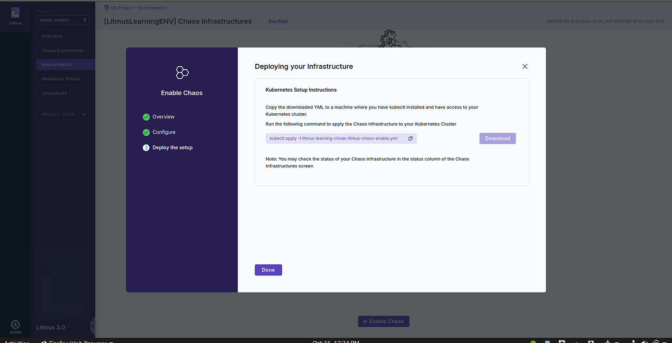Click the Pre-Prod environment badge
This screenshot has height=343, width=672.
[278, 22]
